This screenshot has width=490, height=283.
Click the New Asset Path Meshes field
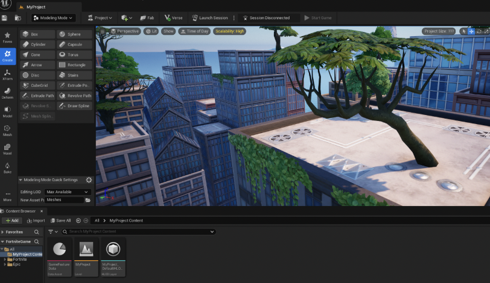point(64,200)
